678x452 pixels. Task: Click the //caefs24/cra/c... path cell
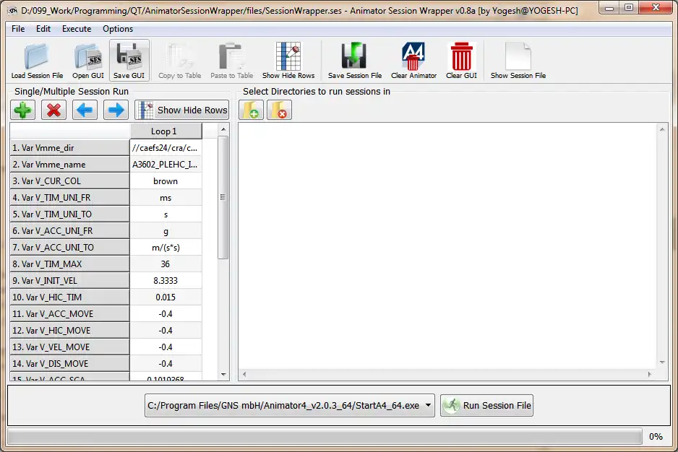click(x=166, y=148)
